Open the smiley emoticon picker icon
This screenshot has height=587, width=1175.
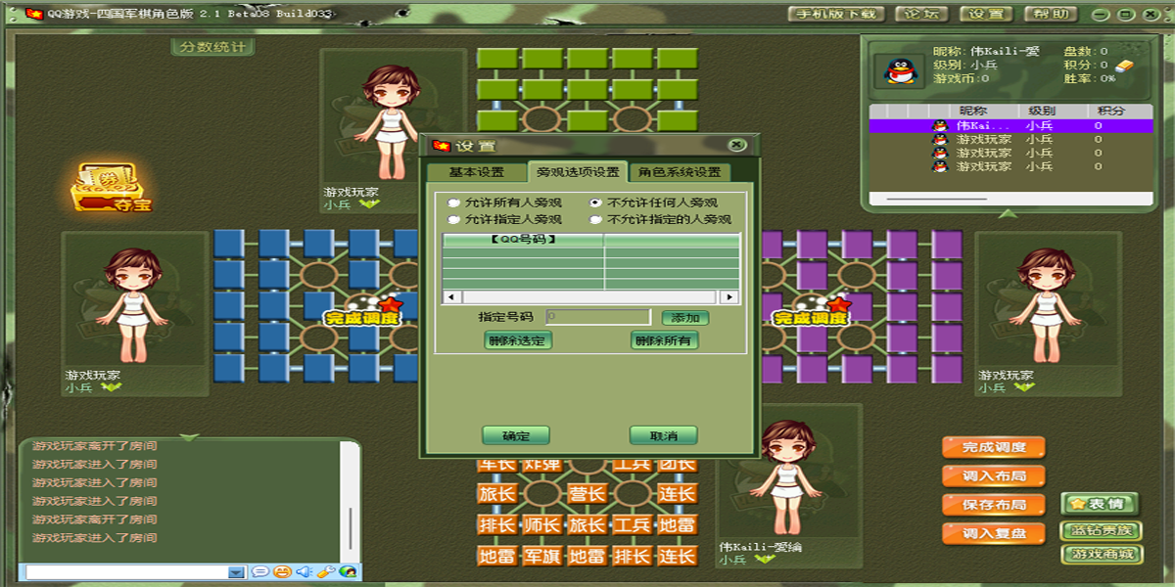[282, 572]
